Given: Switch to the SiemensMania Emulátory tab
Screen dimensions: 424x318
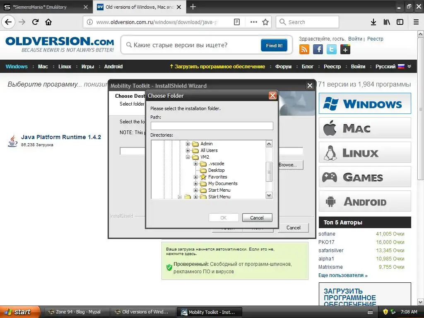Looking at the screenshot, I should tap(46, 7).
